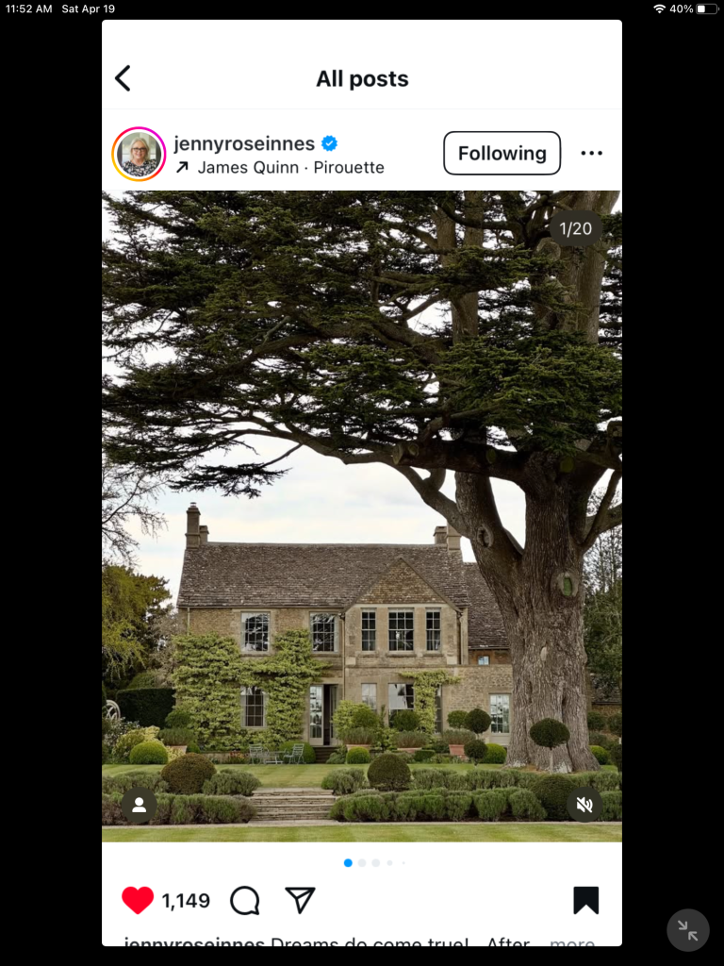Open comments with speech bubble icon

point(245,901)
